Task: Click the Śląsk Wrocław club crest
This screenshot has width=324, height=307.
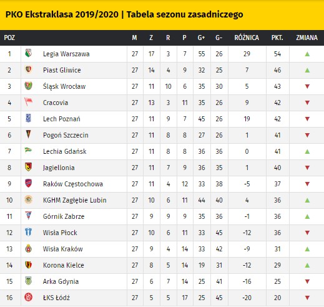Action: pyautogui.click(x=29, y=86)
